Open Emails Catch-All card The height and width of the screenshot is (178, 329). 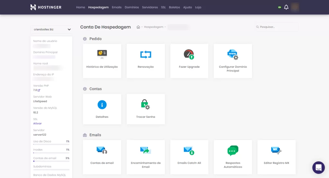click(189, 157)
